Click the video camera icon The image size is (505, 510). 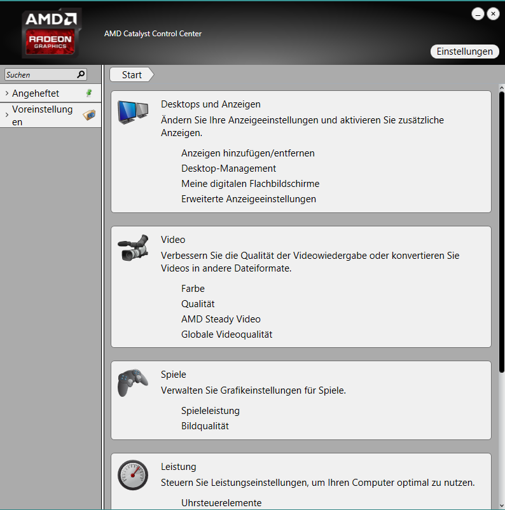click(133, 248)
